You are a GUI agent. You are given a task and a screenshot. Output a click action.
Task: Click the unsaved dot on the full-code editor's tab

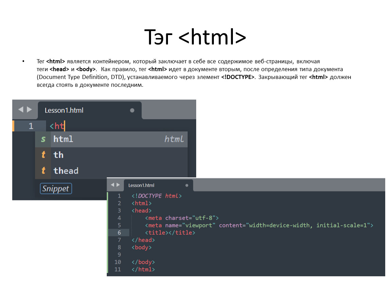tap(187, 185)
